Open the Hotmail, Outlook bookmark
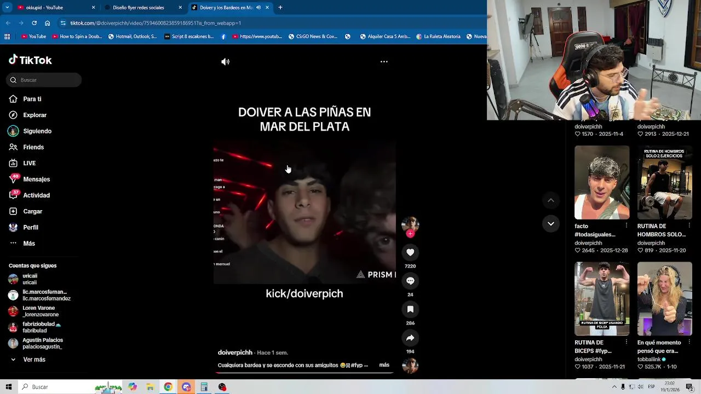 [x=133, y=37]
